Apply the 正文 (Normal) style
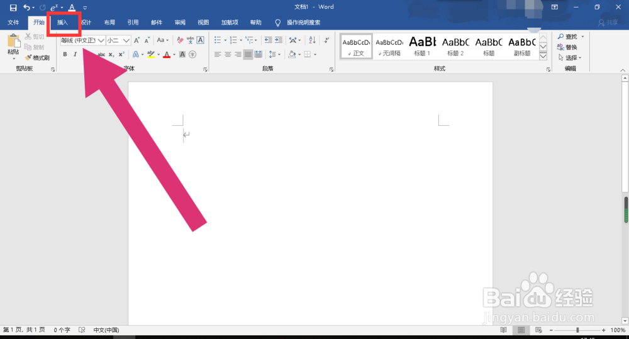 coord(356,47)
